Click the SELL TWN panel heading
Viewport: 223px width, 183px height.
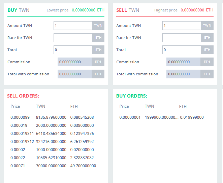(x=128, y=10)
